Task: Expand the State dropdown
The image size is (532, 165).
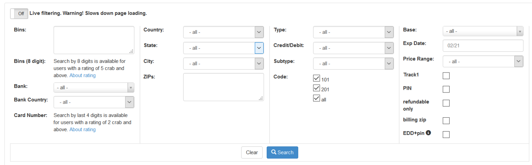Action: pyautogui.click(x=223, y=48)
